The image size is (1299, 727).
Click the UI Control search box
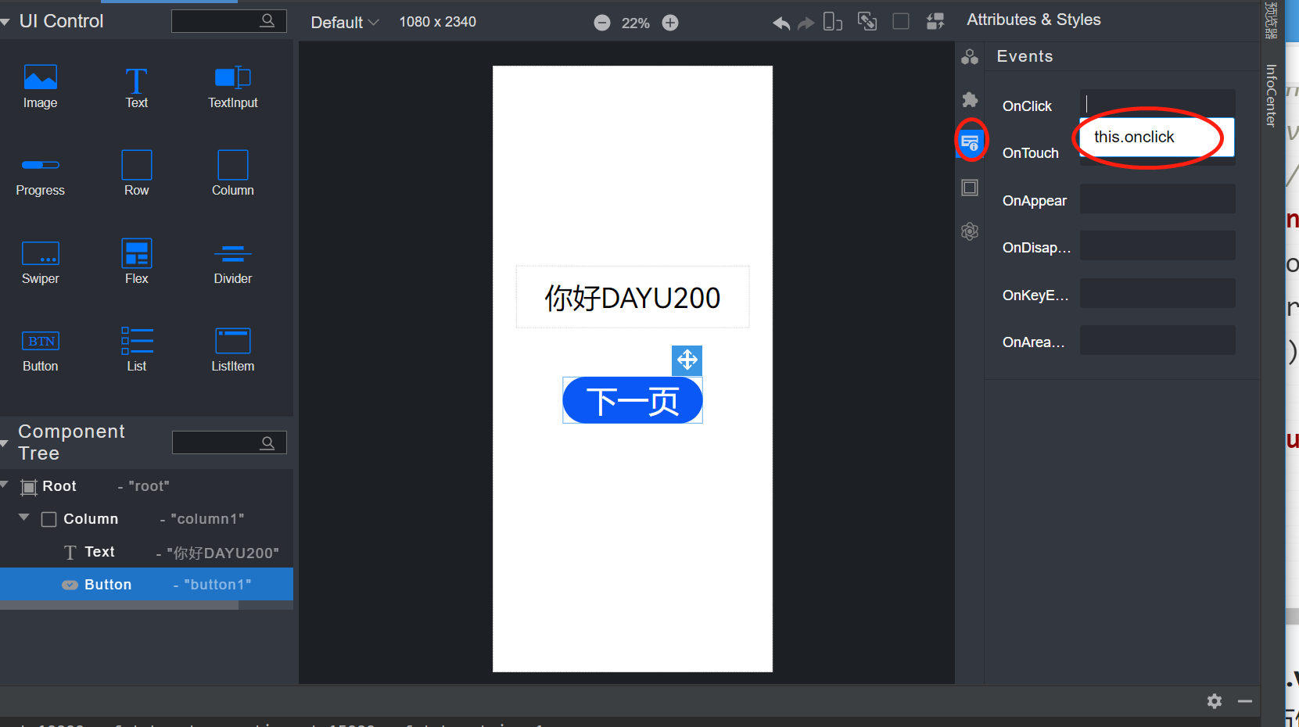(x=228, y=21)
